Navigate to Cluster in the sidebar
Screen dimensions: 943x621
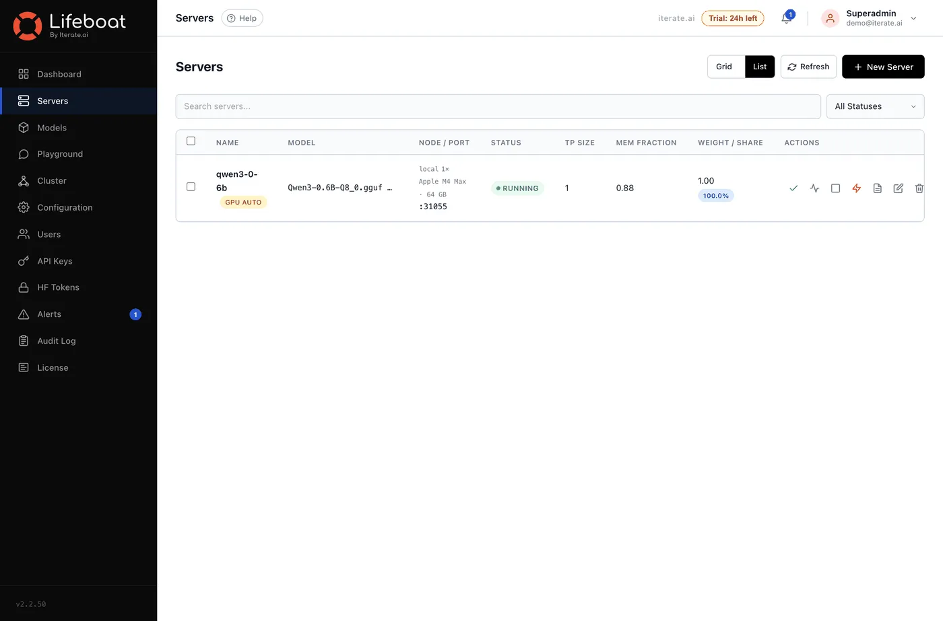tap(78, 181)
